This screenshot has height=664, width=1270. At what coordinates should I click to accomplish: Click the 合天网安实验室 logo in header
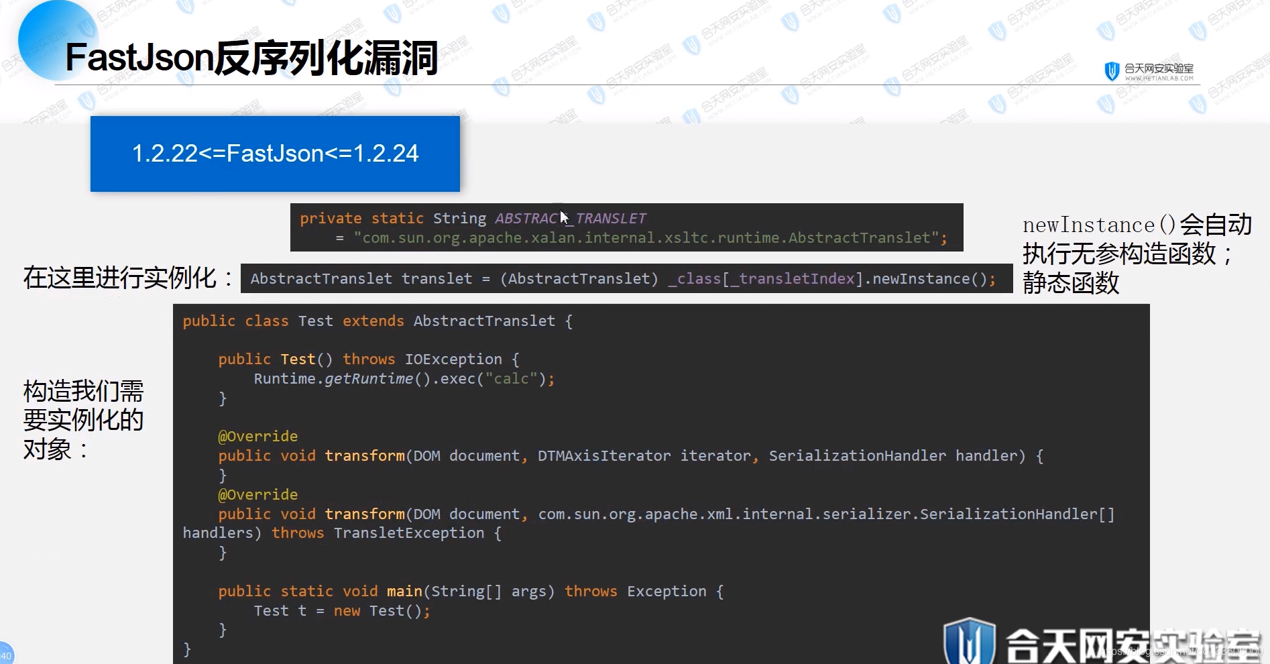point(1149,70)
